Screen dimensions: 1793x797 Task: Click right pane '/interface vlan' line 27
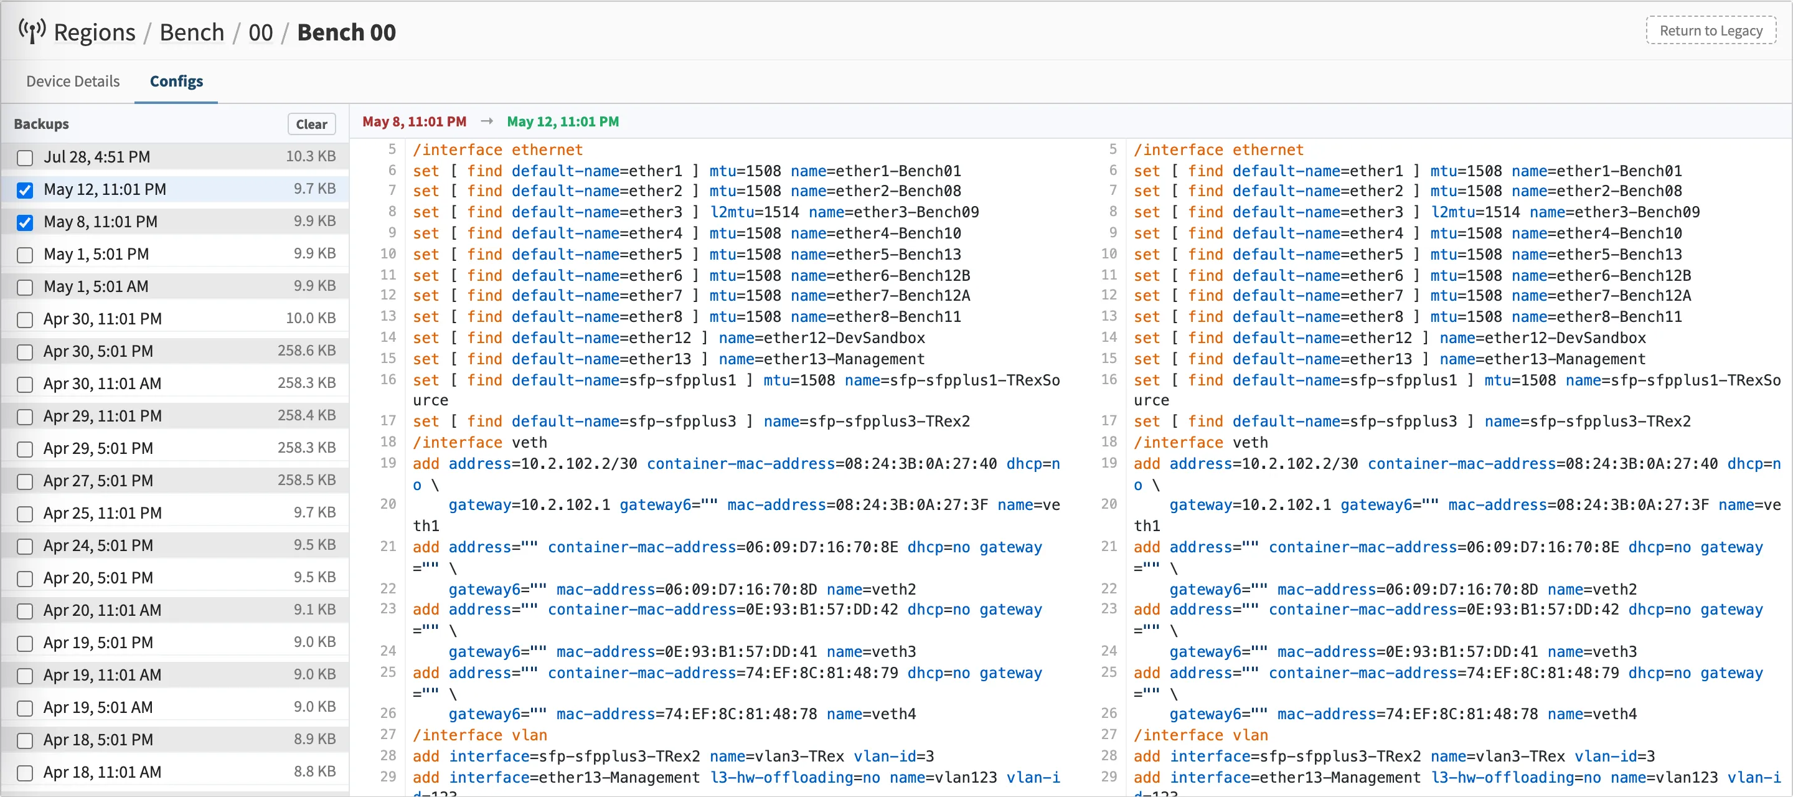click(1201, 734)
